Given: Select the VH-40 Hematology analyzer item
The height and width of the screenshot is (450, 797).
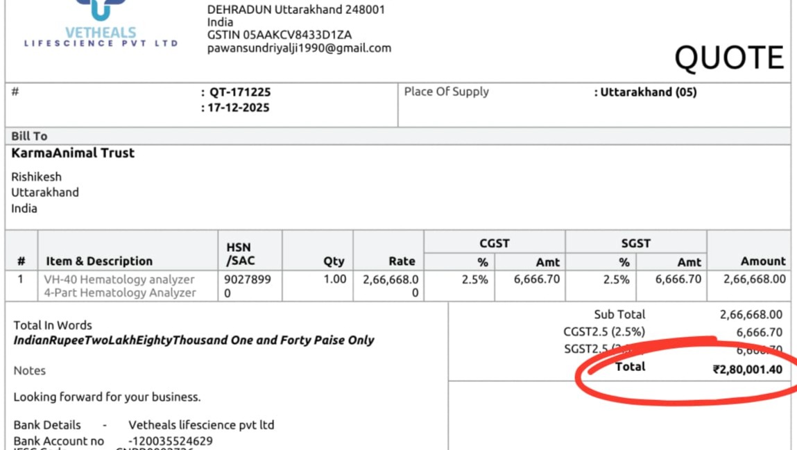Looking at the screenshot, I should [x=119, y=279].
